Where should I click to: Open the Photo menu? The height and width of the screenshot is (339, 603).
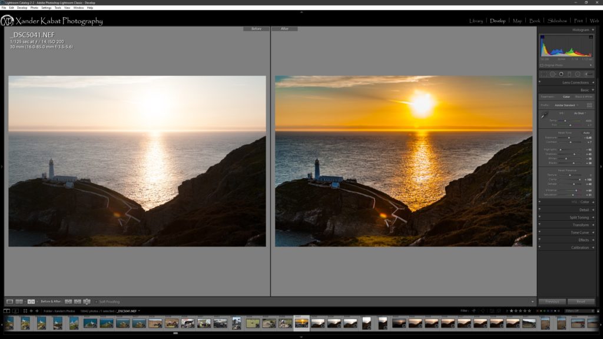[x=34, y=8]
